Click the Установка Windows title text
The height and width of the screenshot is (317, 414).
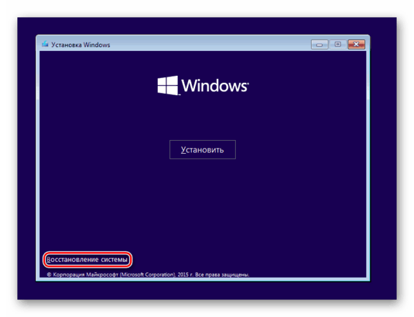(x=80, y=45)
